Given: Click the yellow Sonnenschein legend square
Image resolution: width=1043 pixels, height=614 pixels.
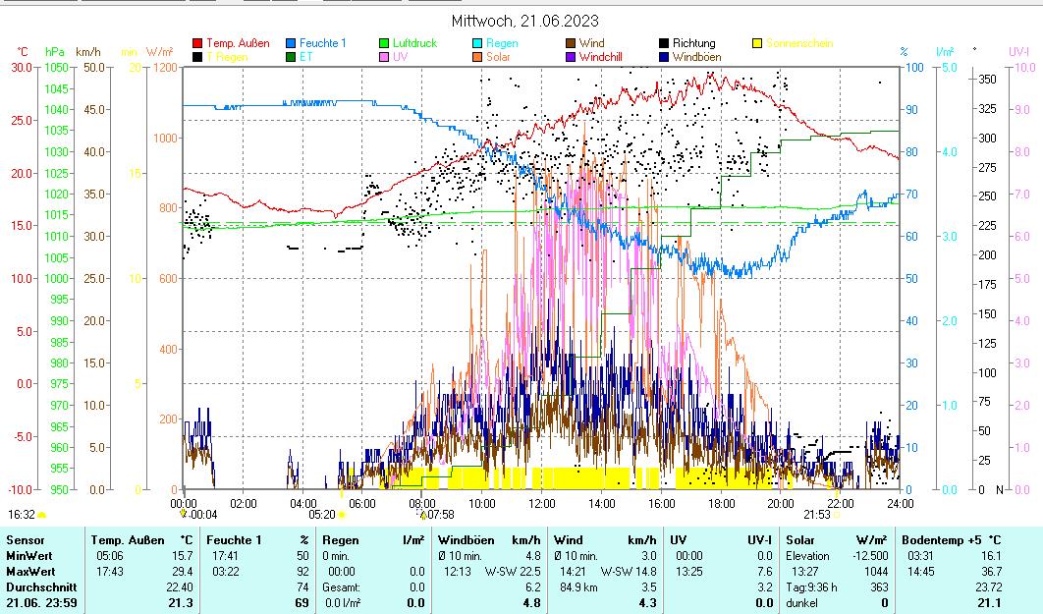Looking at the screenshot, I should pos(758,43).
